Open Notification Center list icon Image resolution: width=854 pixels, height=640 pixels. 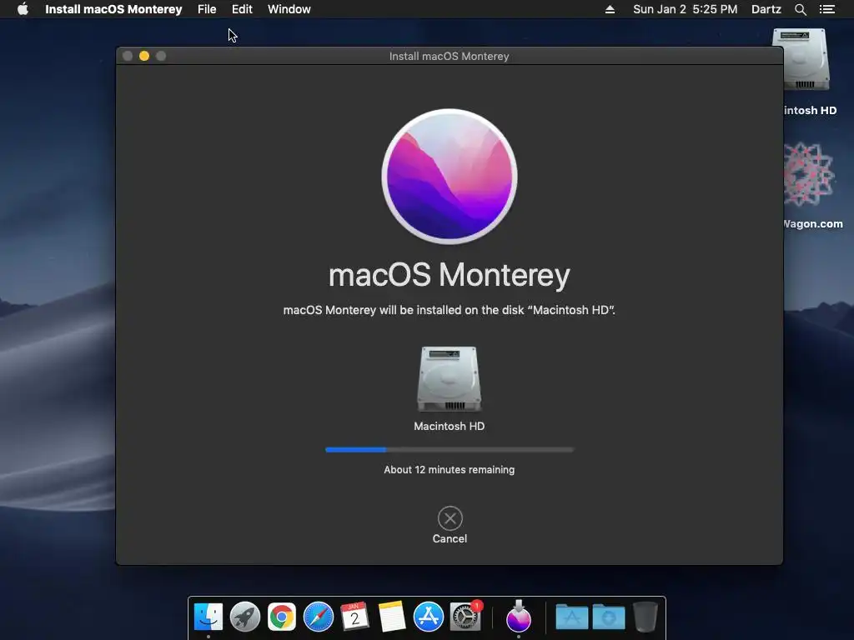coord(826,9)
